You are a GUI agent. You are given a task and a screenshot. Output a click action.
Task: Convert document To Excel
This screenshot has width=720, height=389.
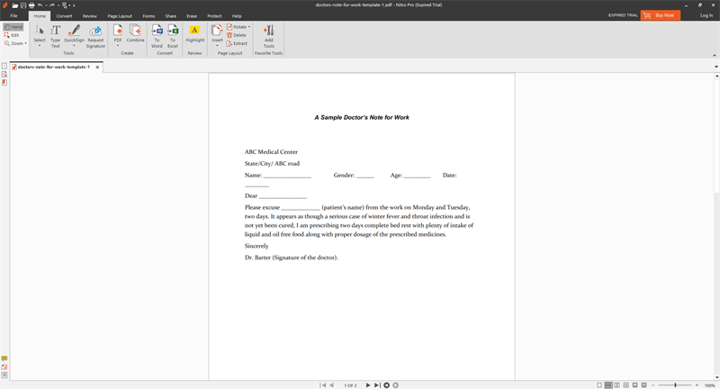click(173, 36)
